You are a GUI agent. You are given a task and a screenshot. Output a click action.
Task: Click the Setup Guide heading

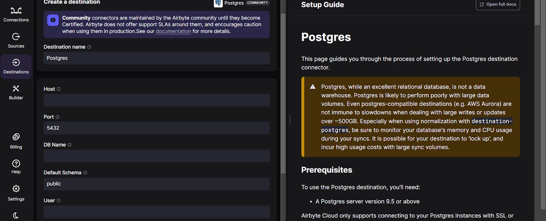[x=322, y=5]
